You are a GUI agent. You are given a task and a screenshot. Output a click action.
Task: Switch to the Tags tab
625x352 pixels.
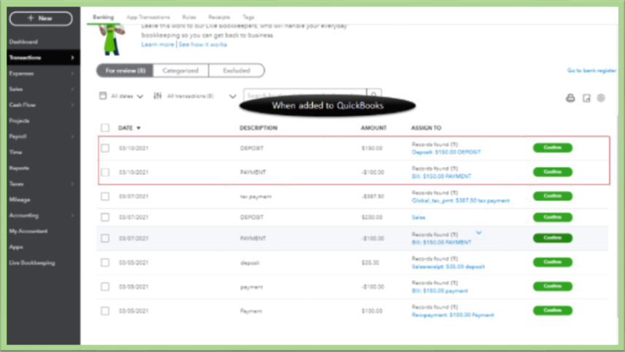click(248, 17)
